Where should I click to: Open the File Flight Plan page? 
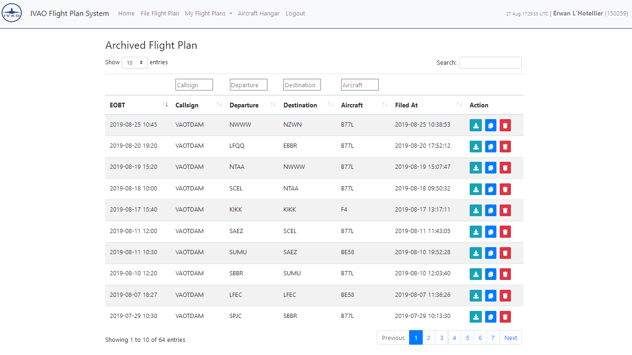[160, 13]
